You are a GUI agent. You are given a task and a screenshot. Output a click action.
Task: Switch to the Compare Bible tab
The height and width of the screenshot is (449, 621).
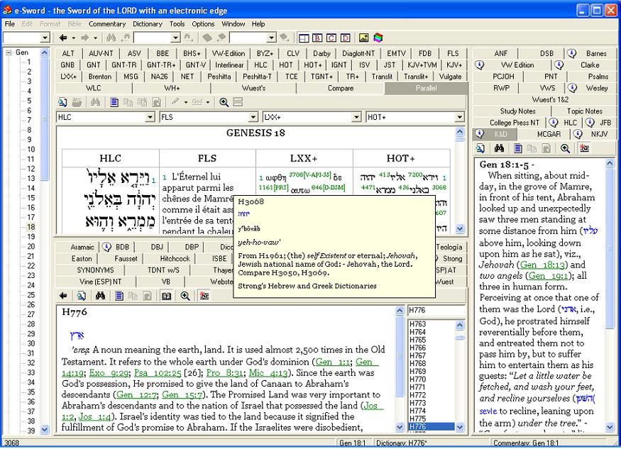[x=340, y=88]
